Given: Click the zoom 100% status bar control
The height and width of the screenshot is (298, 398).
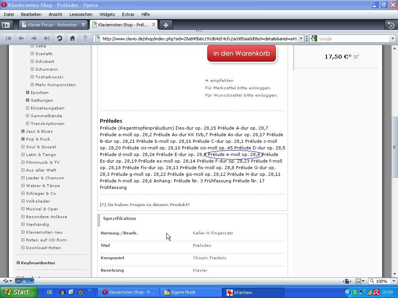Looking at the screenshot, I should click(379, 281).
